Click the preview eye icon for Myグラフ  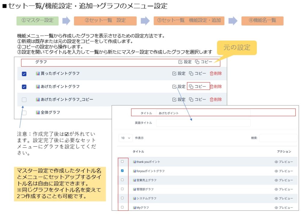[x=276, y=207]
